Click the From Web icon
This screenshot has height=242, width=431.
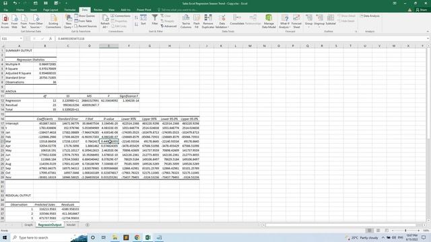[14, 22]
